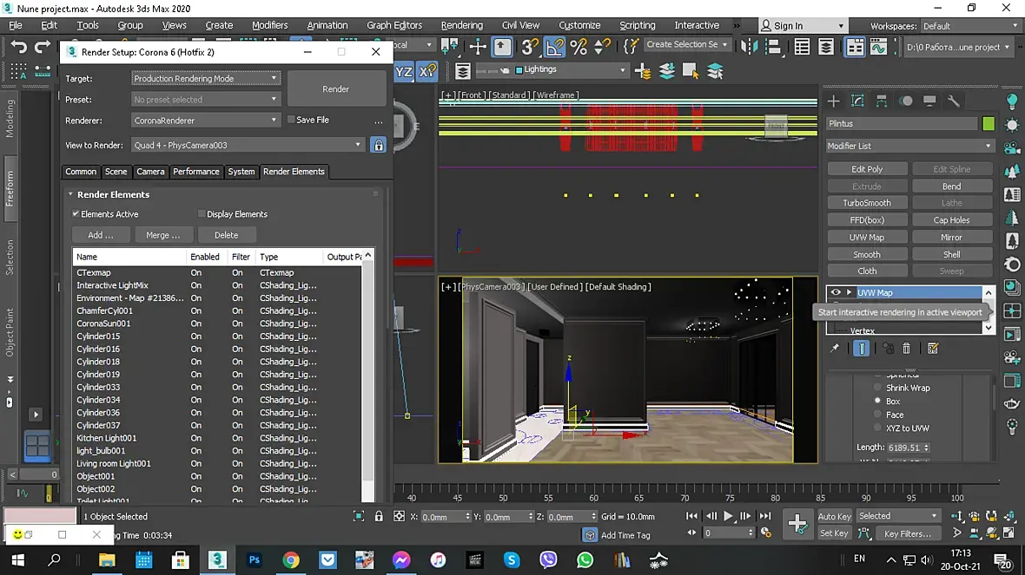Image resolution: width=1025 pixels, height=575 pixels.
Task: Click the Percent Snap toggle icon
Action: click(579, 47)
